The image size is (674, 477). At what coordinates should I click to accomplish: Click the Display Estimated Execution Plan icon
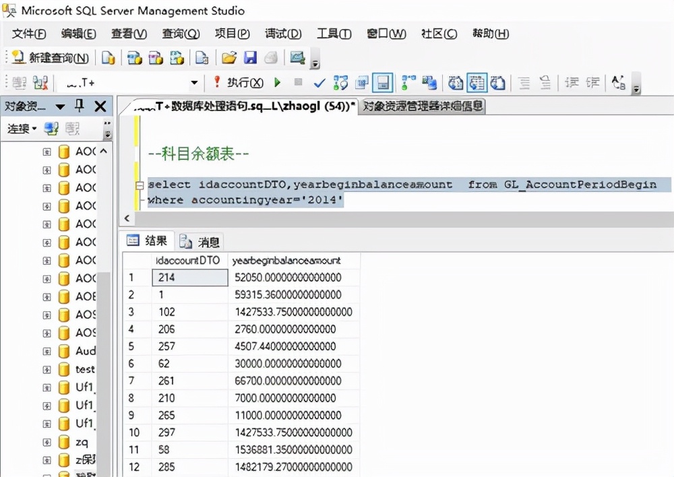click(342, 82)
